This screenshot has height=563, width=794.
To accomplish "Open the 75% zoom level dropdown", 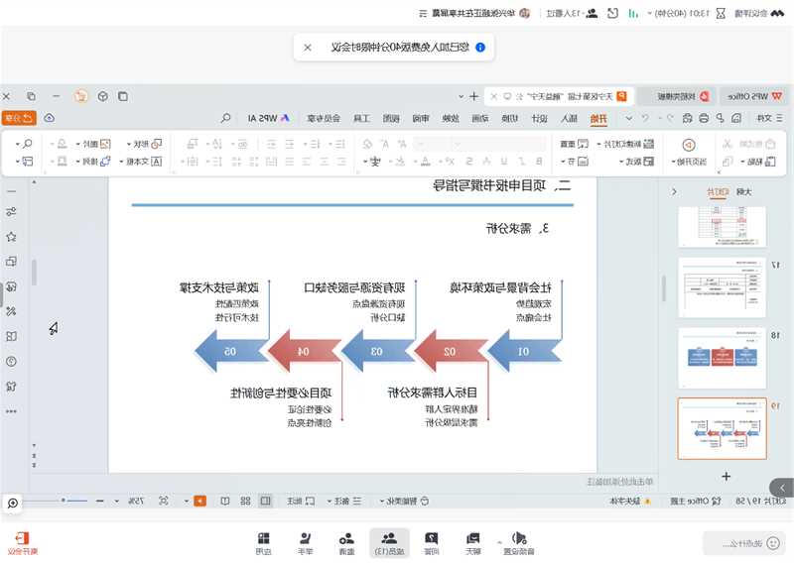I will coord(131,501).
